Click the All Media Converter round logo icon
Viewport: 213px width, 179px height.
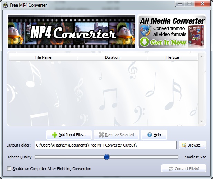point(146,30)
